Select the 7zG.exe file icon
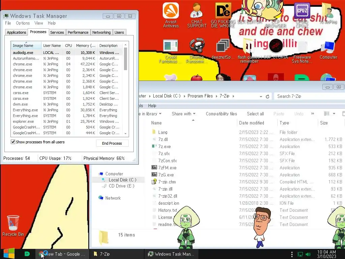345x259 pixels. click(154, 174)
